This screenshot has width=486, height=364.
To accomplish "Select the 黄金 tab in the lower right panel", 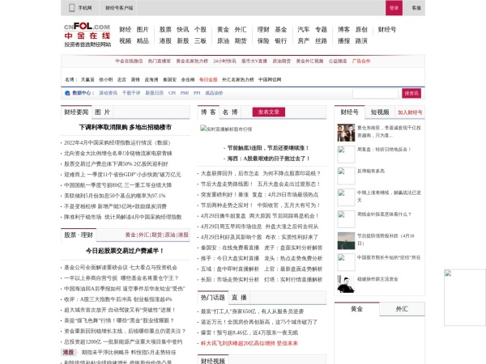I will tap(356, 309).
